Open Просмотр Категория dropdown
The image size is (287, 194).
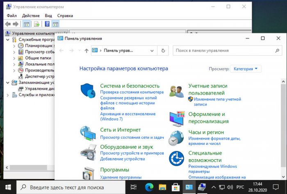tap(246, 69)
